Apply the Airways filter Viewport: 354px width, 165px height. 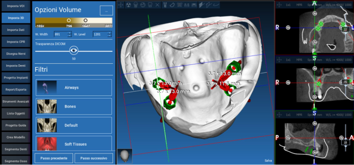click(x=74, y=88)
